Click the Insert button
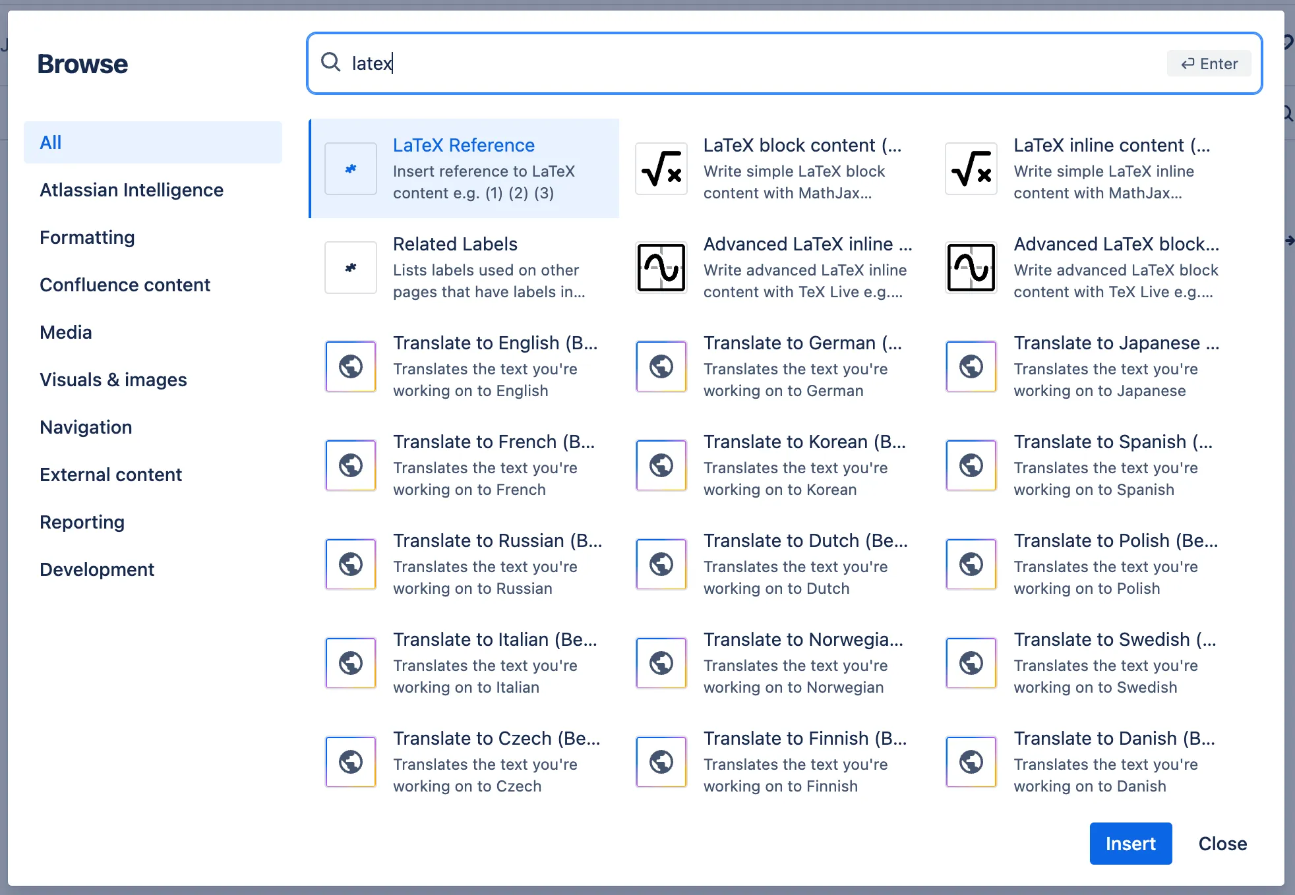 (1130, 844)
